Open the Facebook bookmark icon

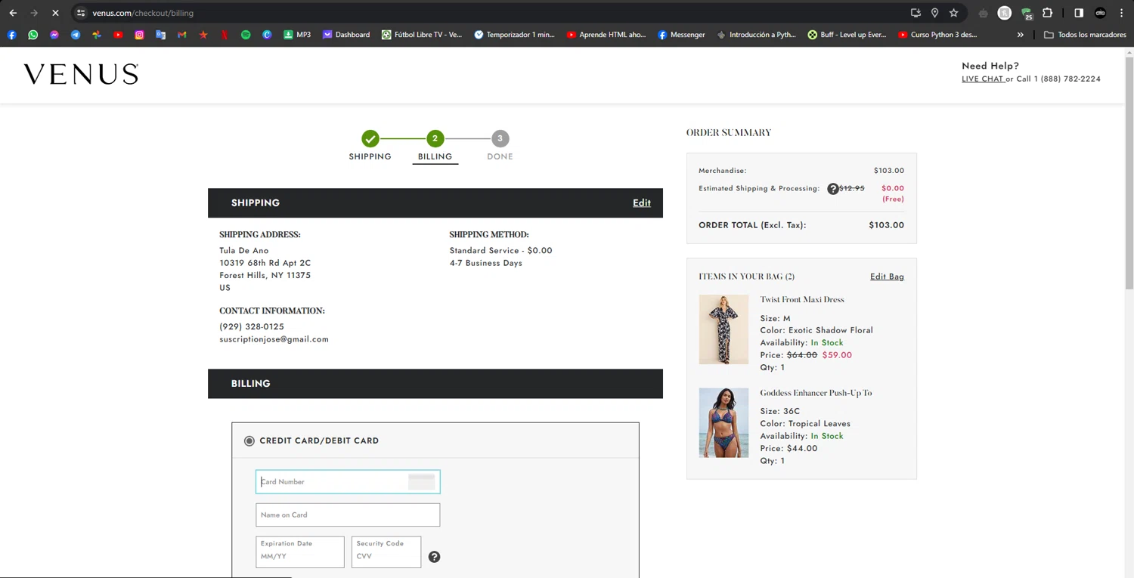(x=11, y=35)
